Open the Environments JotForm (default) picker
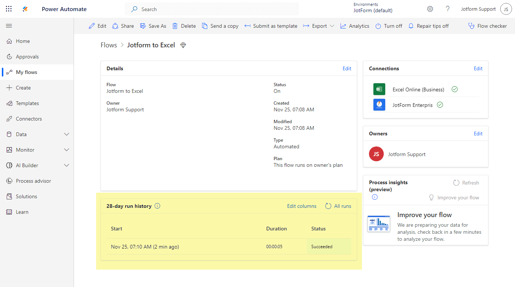 (373, 8)
